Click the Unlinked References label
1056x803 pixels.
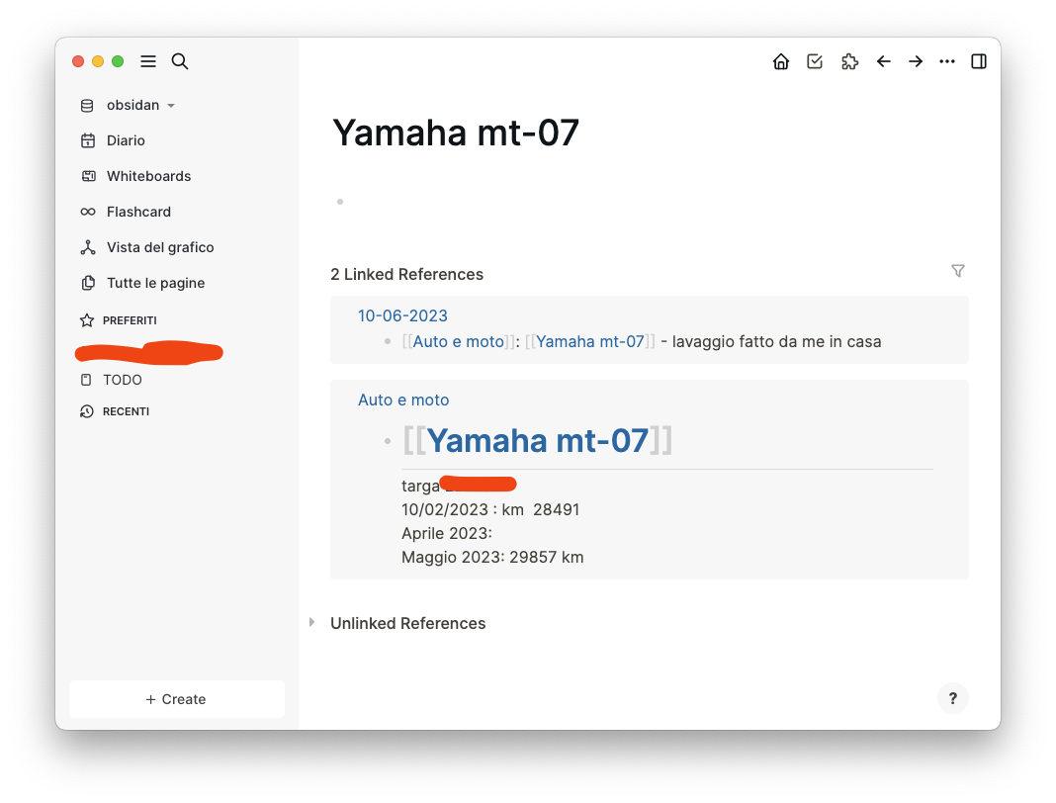pos(408,623)
